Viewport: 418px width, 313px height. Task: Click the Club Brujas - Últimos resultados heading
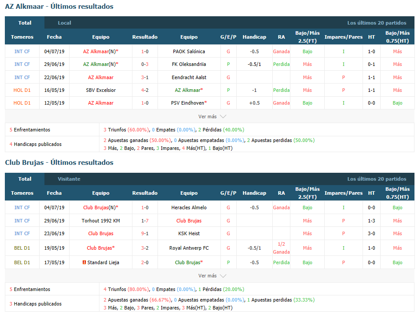(59, 163)
